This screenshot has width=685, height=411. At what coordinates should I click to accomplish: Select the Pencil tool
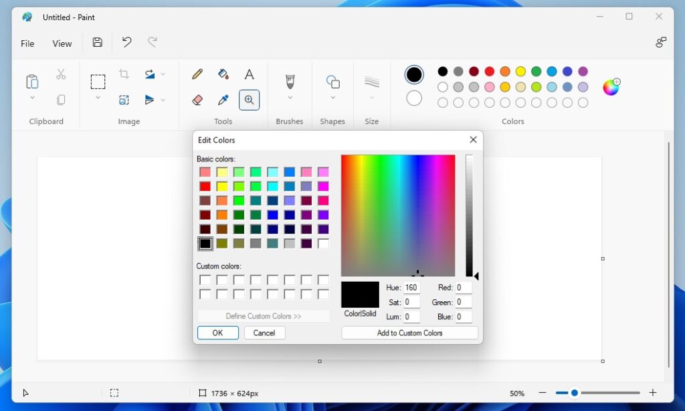(x=197, y=74)
